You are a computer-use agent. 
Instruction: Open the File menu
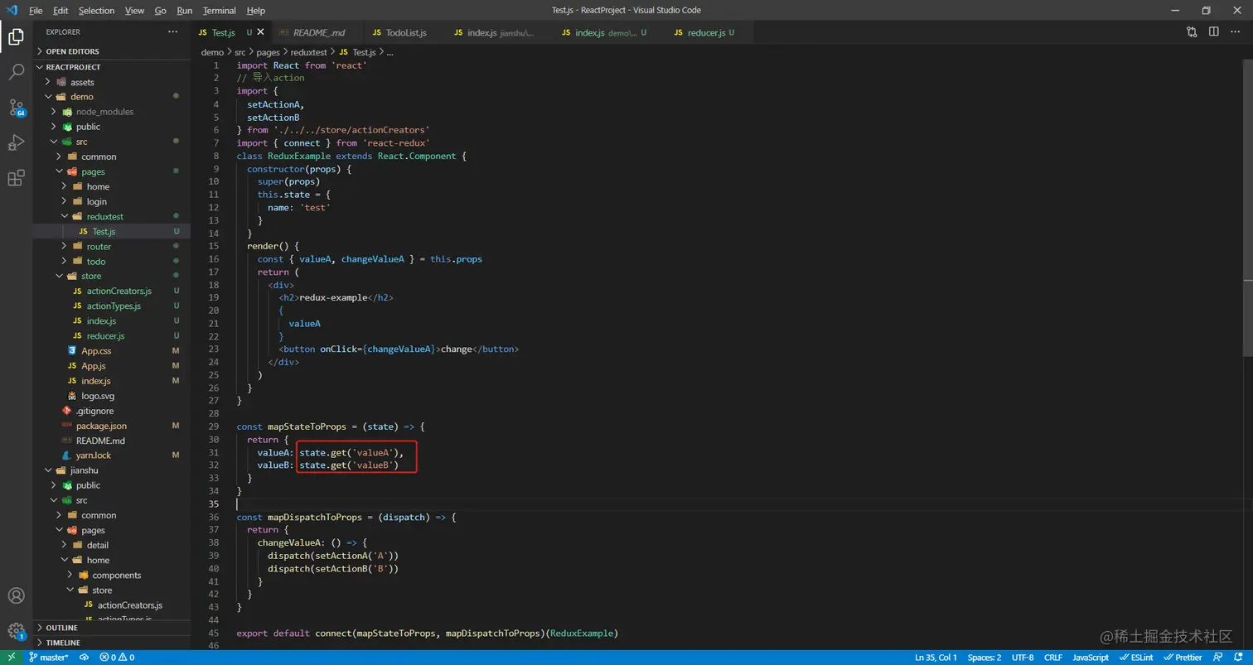(x=36, y=11)
